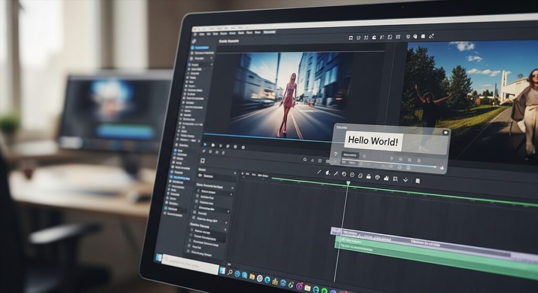This screenshot has width=538, height=293.
Task: Collapse the popup using its up chevron
Action: click(336, 154)
